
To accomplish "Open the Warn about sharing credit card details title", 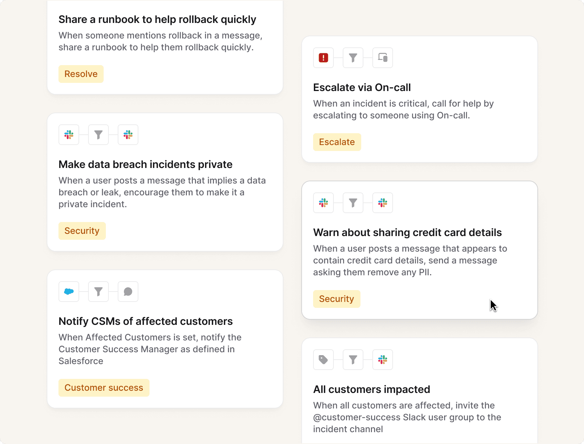I will click(407, 232).
